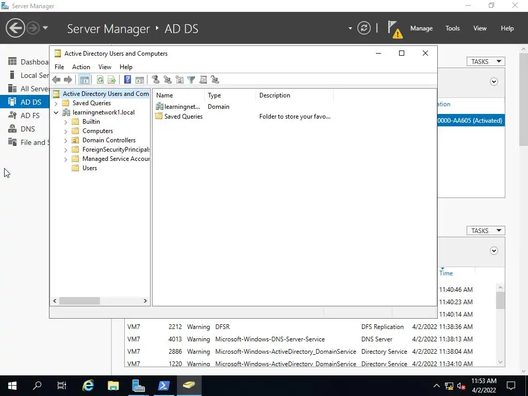Click Server Manager back navigation arrow
The height and width of the screenshot is (396, 528).
[15, 28]
